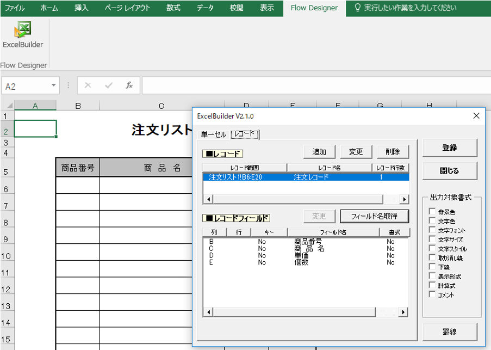Select the 注文レコード row in record list
This screenshot has width=491, height=350.
click(306, 177)
